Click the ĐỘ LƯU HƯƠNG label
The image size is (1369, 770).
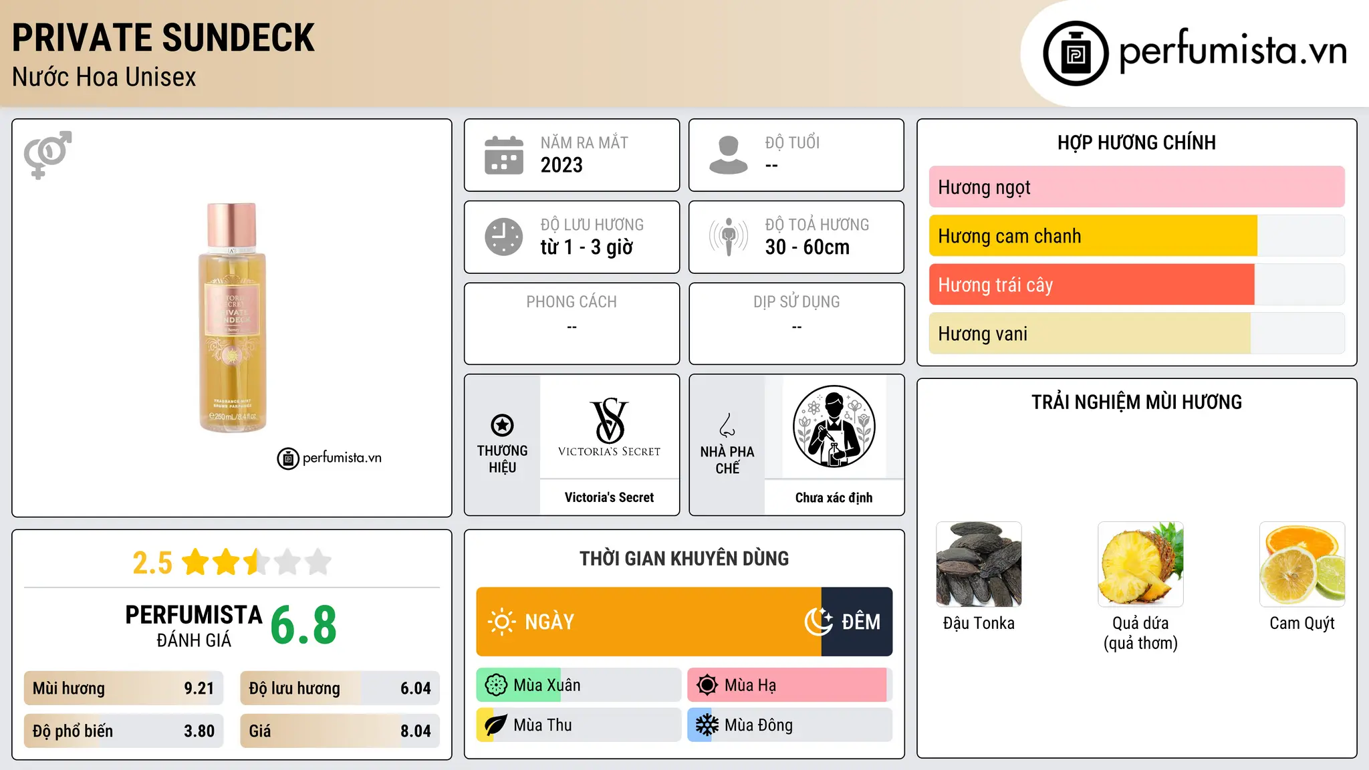coord(592,225)
